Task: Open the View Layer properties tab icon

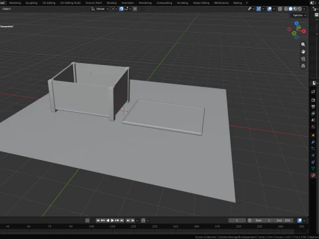Action: pos(313,114)
